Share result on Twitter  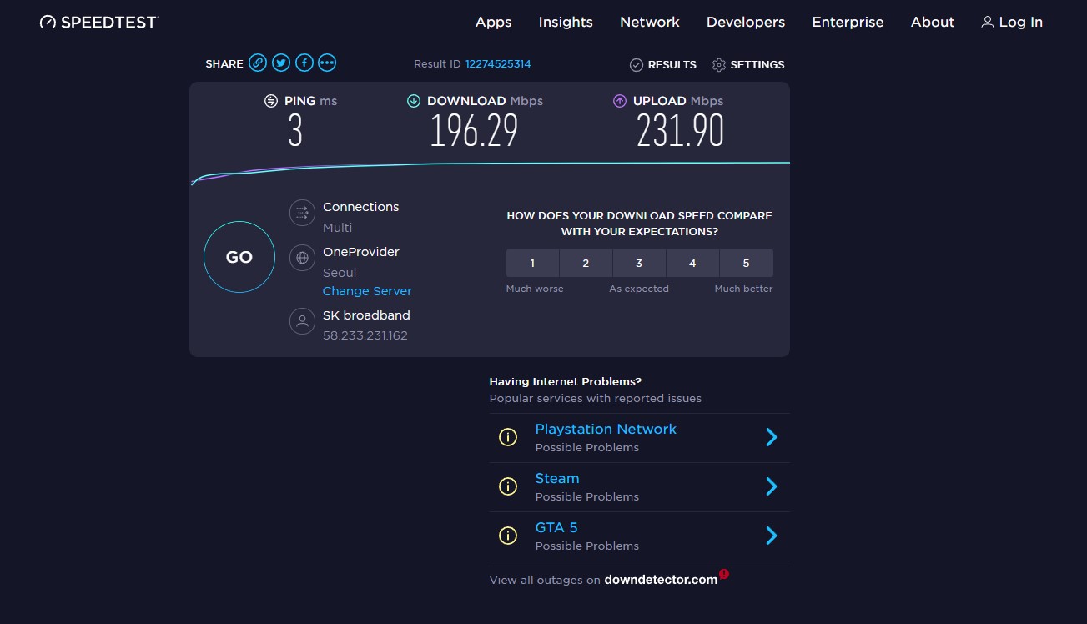tap(281, 63)
